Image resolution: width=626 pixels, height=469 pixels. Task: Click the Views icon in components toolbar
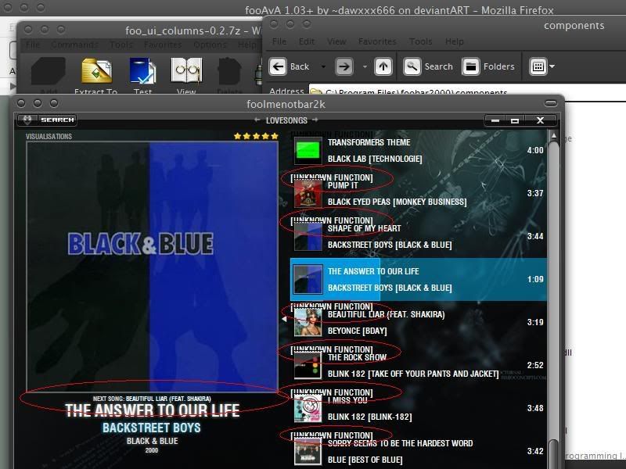pyautogui.click(x=538, y=66)
